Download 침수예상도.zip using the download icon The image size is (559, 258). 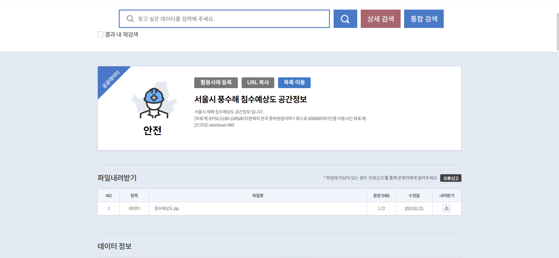447,208
